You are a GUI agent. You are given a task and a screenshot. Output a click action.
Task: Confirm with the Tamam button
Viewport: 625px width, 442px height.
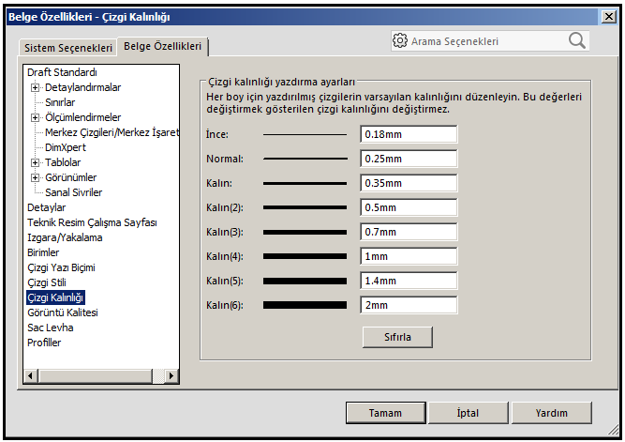click(x=385, y=413)
